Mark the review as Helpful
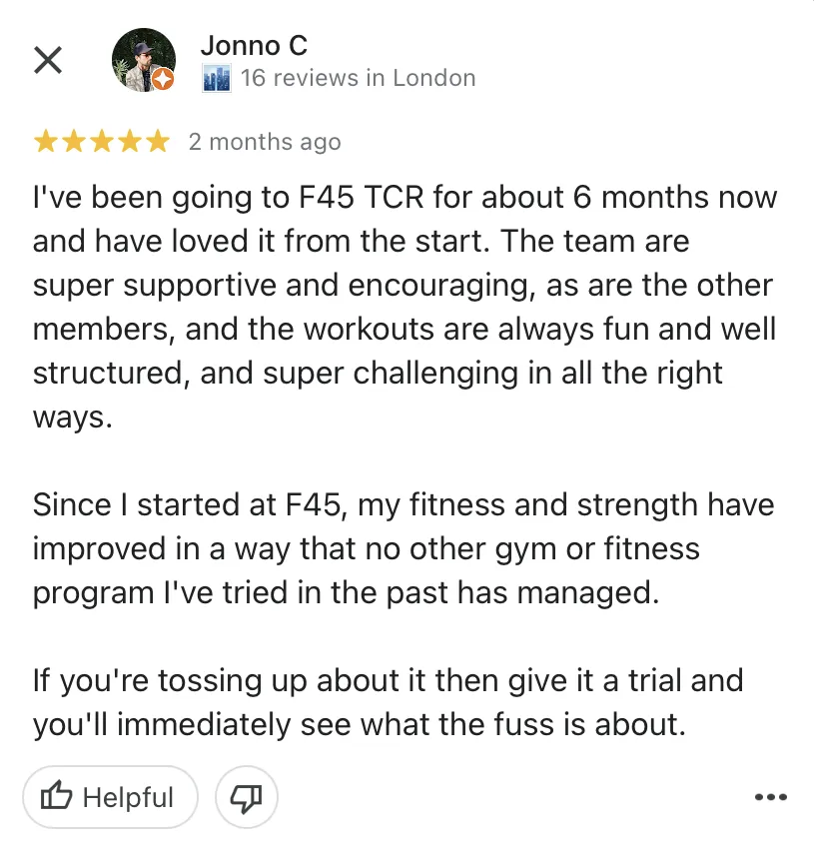Viewport: 814px width, 849px height. tap(109, 797)
